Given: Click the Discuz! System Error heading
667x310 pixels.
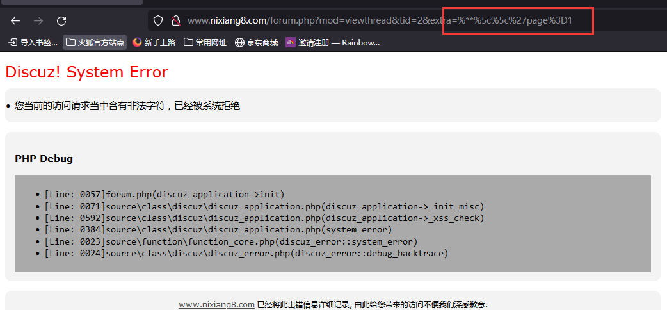Looking at the screenshot, I should (87, 72).
